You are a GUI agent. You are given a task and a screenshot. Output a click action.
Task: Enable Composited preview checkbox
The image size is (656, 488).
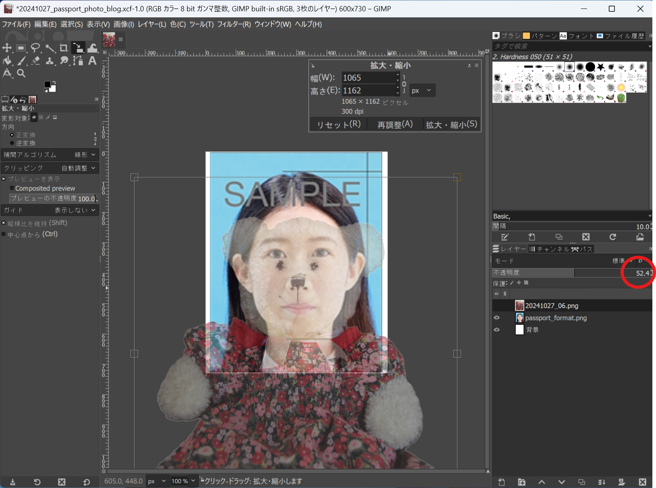(12, 188)
